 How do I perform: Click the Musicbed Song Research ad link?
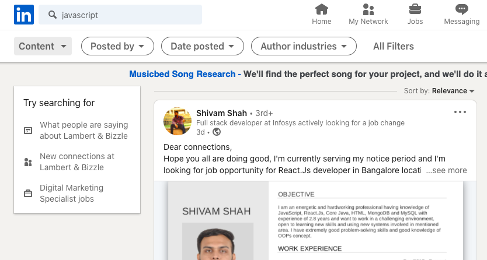183,74
